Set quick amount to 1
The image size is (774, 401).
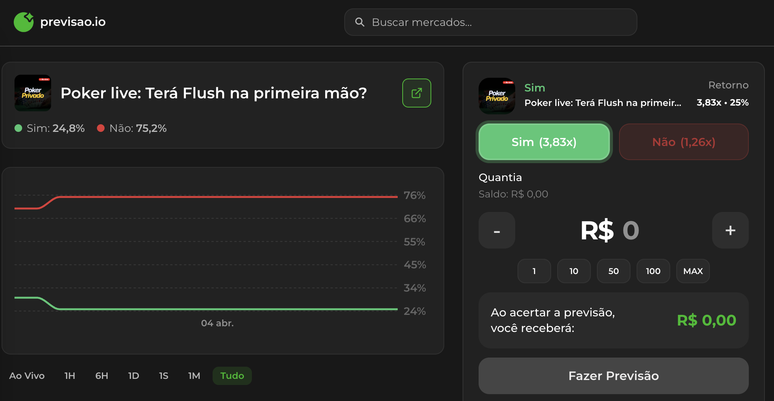534,271
